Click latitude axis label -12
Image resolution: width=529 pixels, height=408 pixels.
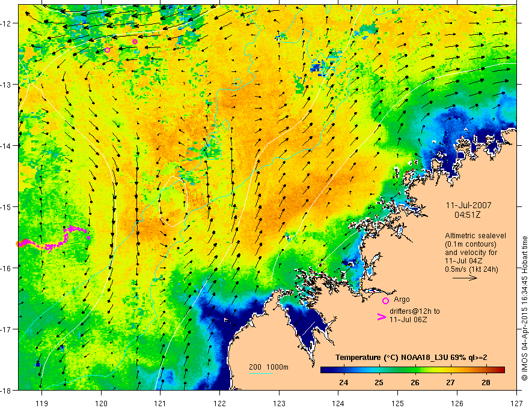pyautogui.click(x=7, y=23)
